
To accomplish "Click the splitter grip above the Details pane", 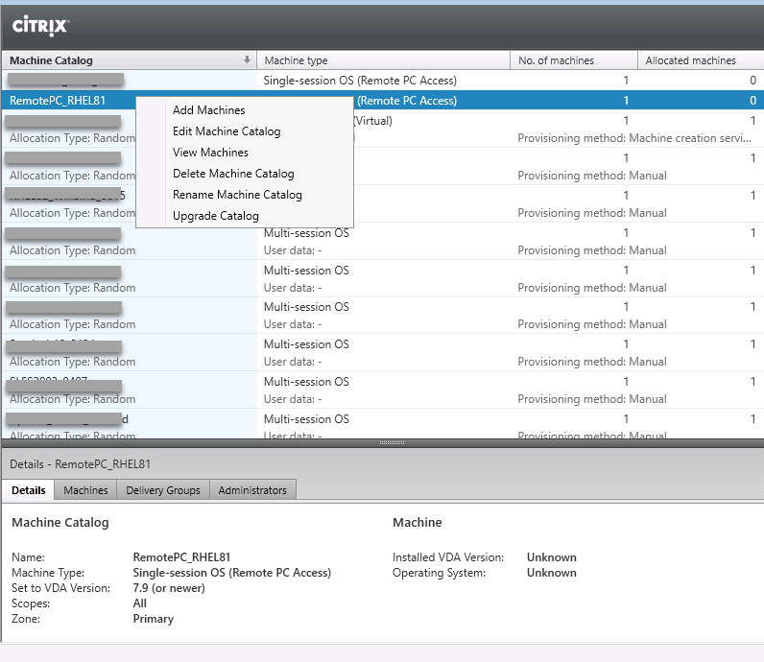I will 392,443.
